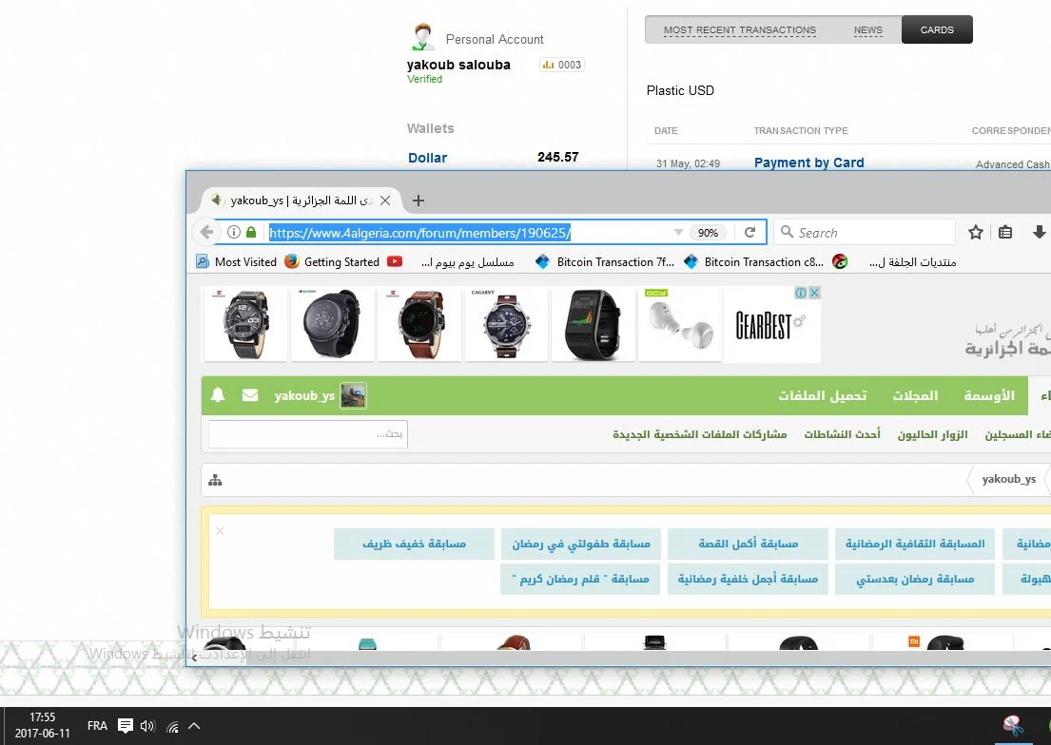Expand the URL history dropdown arrow
This screenshot has width=1051, height=745.
click(x=678, y=233)
